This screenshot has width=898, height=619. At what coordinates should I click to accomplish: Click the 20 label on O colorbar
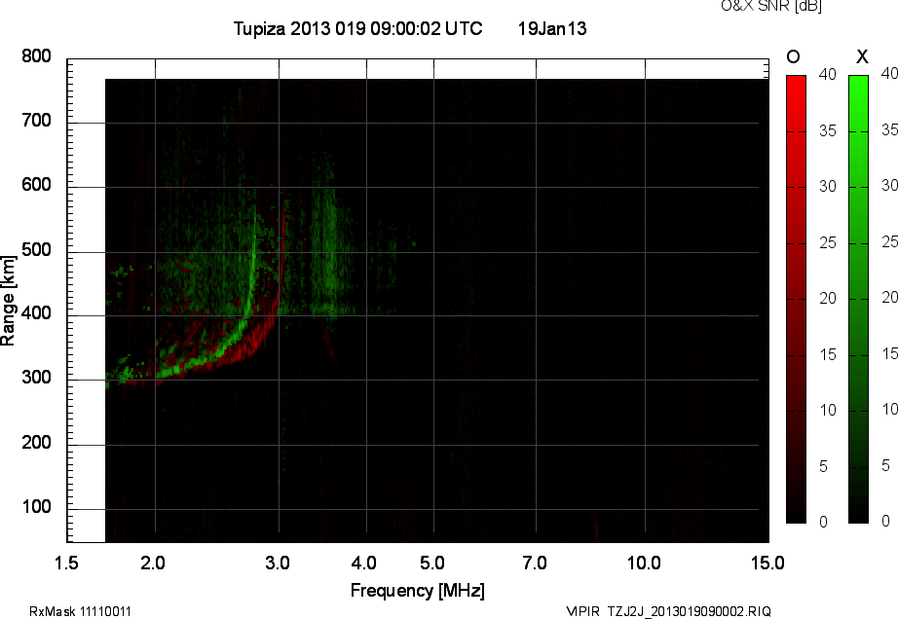(x=828, y=298)
